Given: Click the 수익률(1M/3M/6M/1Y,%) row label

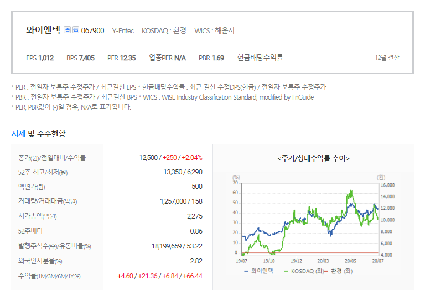Looking at the screenshot, I should click(49, 276).
